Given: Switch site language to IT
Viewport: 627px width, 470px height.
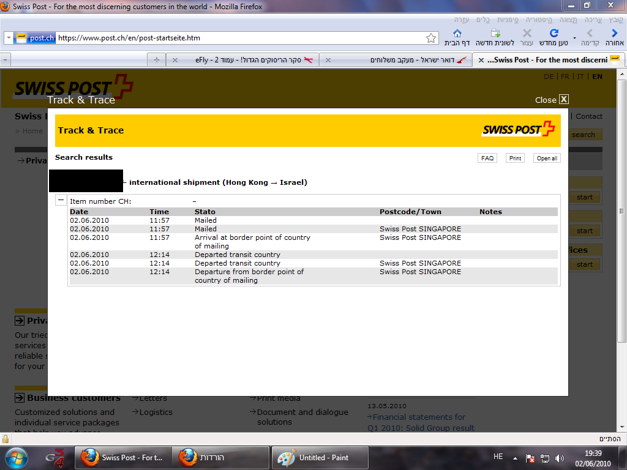Looking at the screenshot, I should (x=580, y=76).
